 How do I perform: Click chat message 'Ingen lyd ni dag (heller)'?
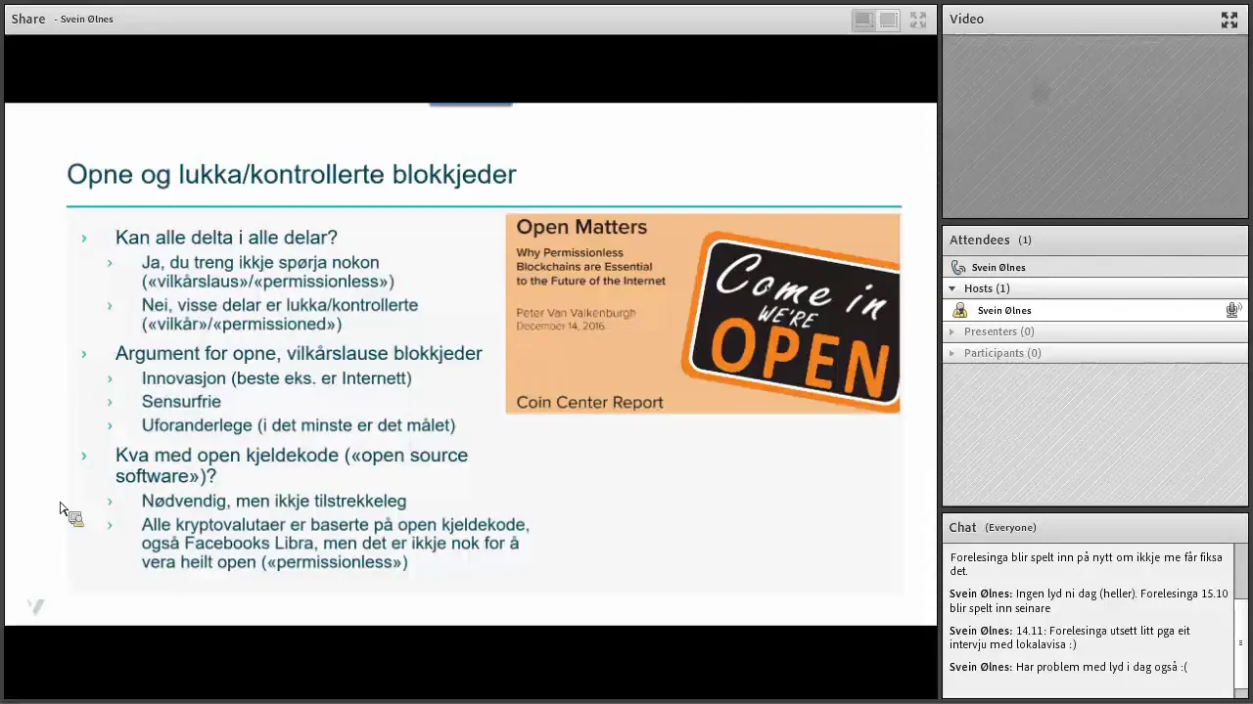click(1089, 600)
